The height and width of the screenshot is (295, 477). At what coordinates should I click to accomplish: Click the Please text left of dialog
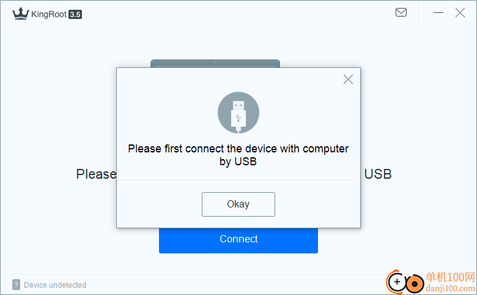click(x=96, y=174)
